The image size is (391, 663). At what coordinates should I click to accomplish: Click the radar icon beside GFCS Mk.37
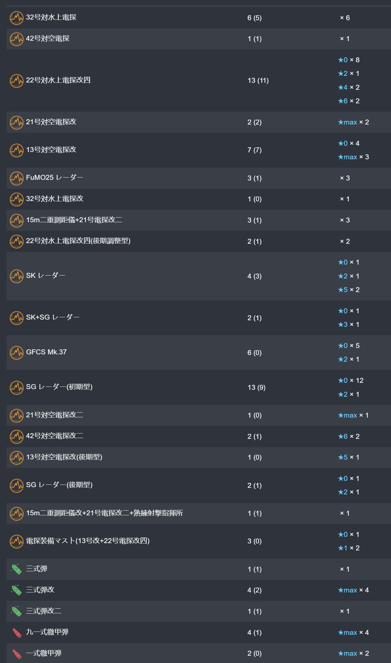click(16, 353)
